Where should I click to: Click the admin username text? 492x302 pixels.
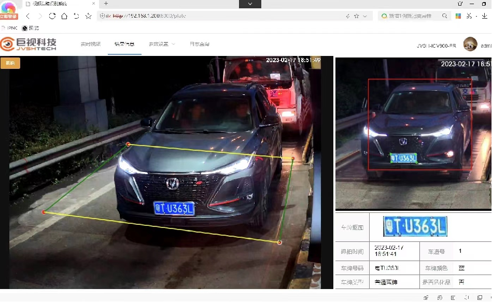486,46
